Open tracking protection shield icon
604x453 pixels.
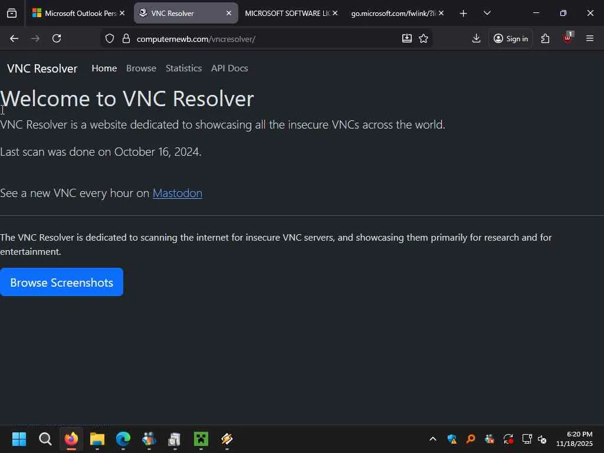click(110, 38)
